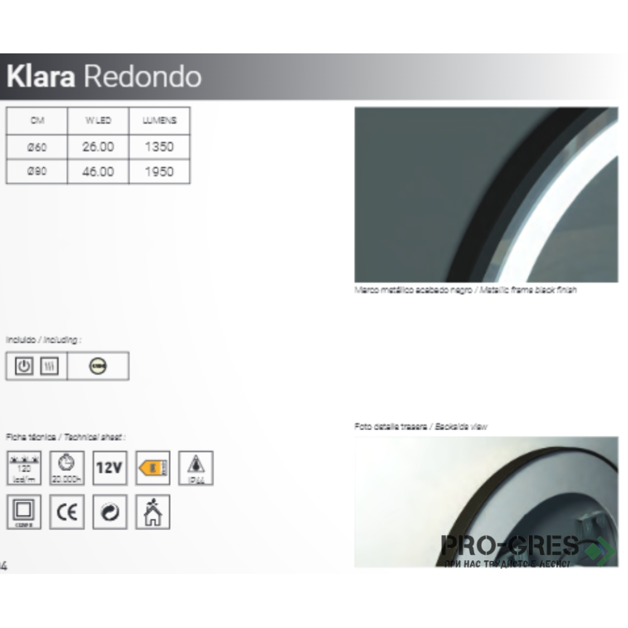628x628 pixels.
Task: Open the black frame close-up photo
Action: 486,195
